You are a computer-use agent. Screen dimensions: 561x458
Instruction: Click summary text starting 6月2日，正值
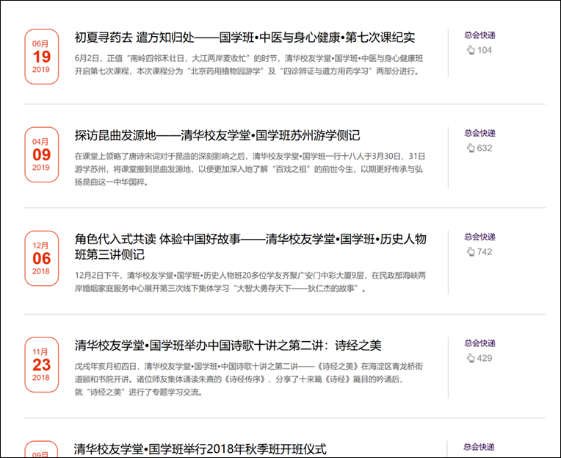[249, 65]
